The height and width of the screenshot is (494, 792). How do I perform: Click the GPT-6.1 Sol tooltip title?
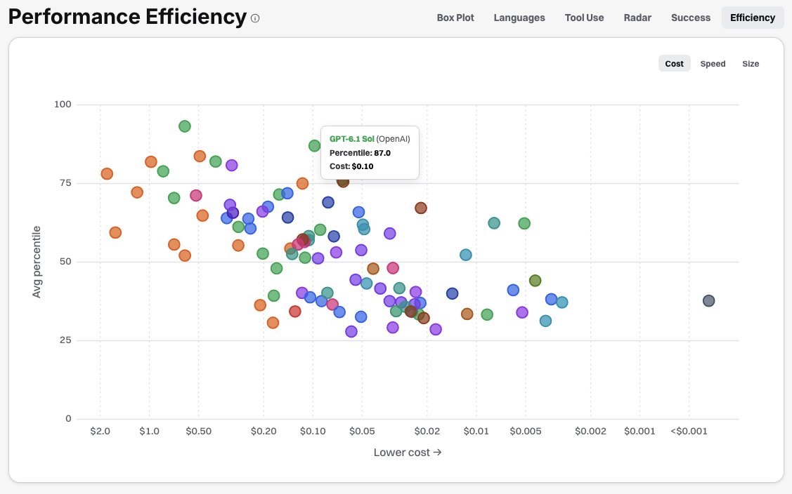(x=351, y=139)
